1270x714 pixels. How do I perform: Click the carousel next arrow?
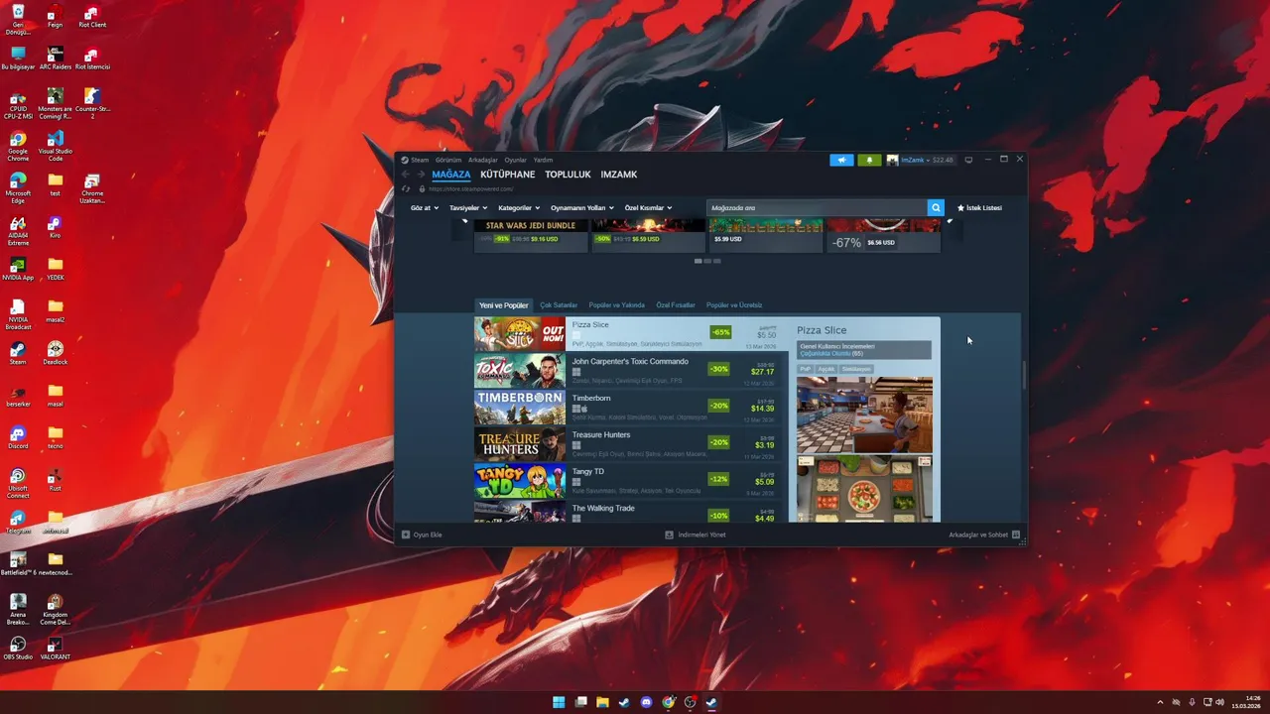(x=950, y=221)
